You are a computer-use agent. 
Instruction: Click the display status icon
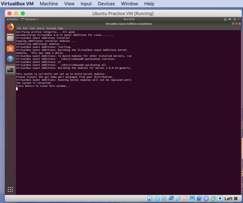pyautogui.click(x=192, y=198)
